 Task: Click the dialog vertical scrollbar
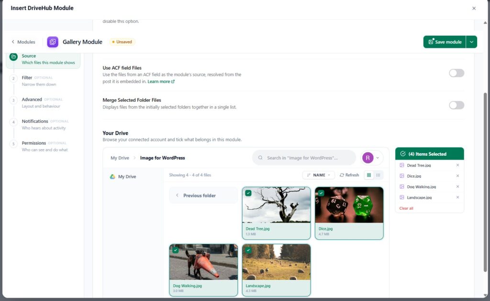pos(485,182)
